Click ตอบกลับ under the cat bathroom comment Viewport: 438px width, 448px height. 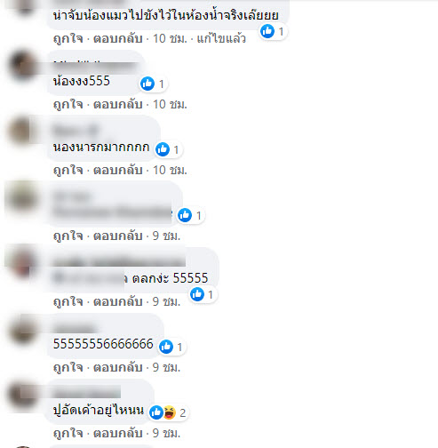pyautogui.click(x=118, y=38)
